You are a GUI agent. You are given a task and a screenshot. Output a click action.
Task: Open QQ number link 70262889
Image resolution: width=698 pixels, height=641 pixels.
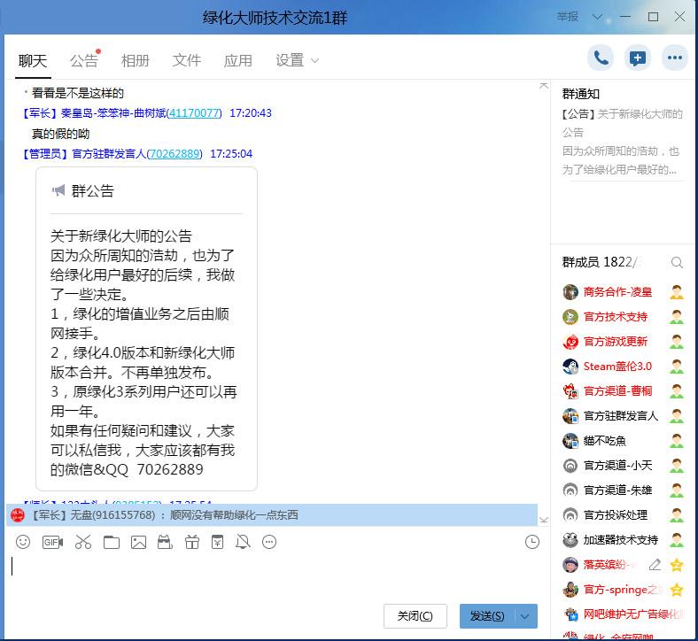(x=174, y=154)
